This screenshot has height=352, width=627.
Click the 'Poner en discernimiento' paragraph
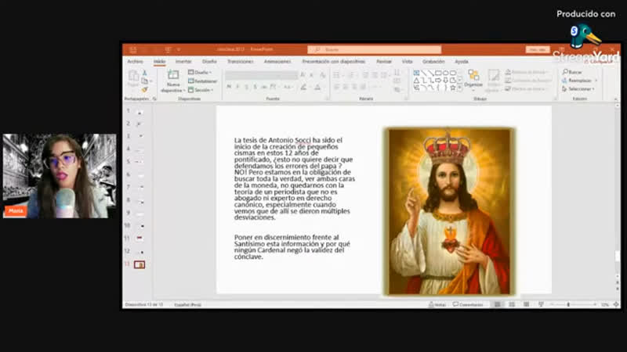pyautogui.click(x=292, y=247)
